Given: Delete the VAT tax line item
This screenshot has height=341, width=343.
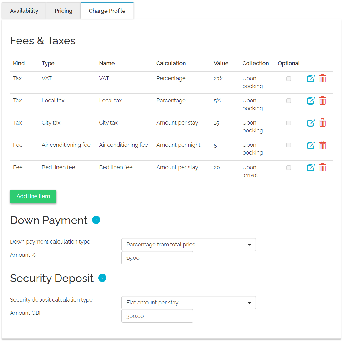Looking at the screenshot, I should coord(322,78).
